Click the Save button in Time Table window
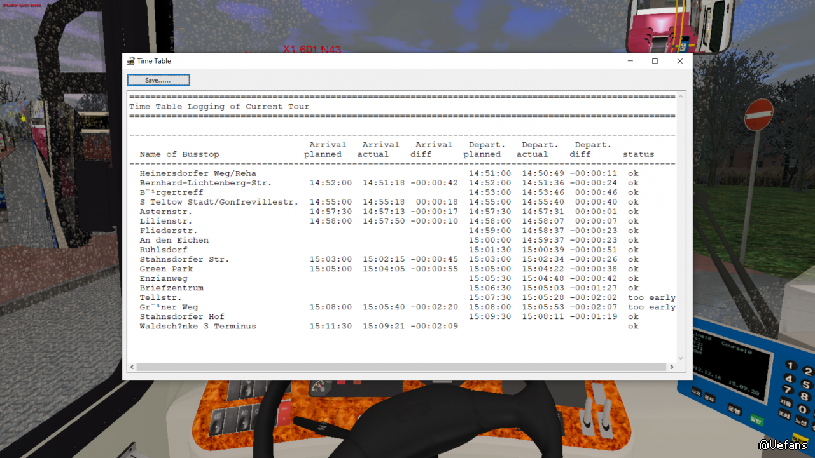Image resolution: width=815 pixels, height=458 pixels. click(158, 80)
